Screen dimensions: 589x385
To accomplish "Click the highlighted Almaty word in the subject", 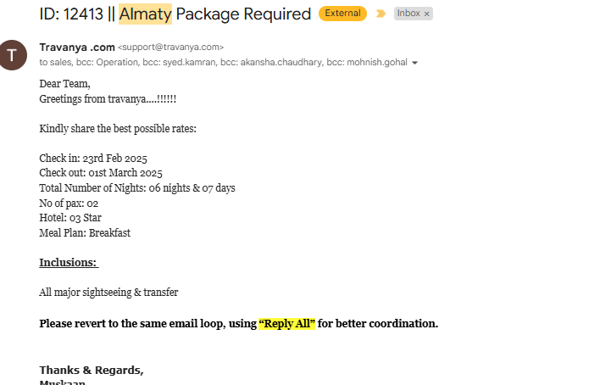I will pyautogui.click(x=146, y=14).
